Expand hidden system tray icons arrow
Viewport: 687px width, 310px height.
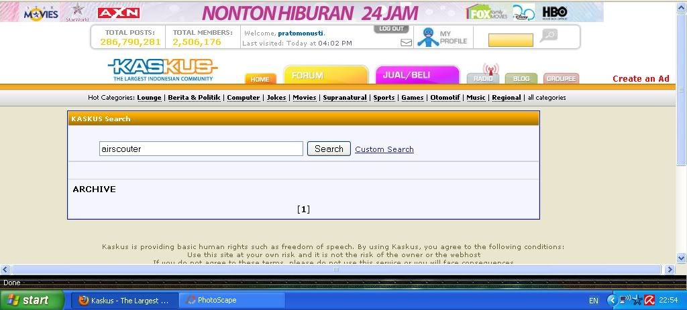click(612, 300)
